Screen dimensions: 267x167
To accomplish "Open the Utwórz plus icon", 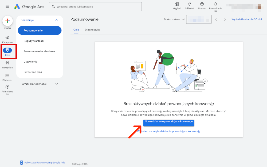I will pos(7,21).
